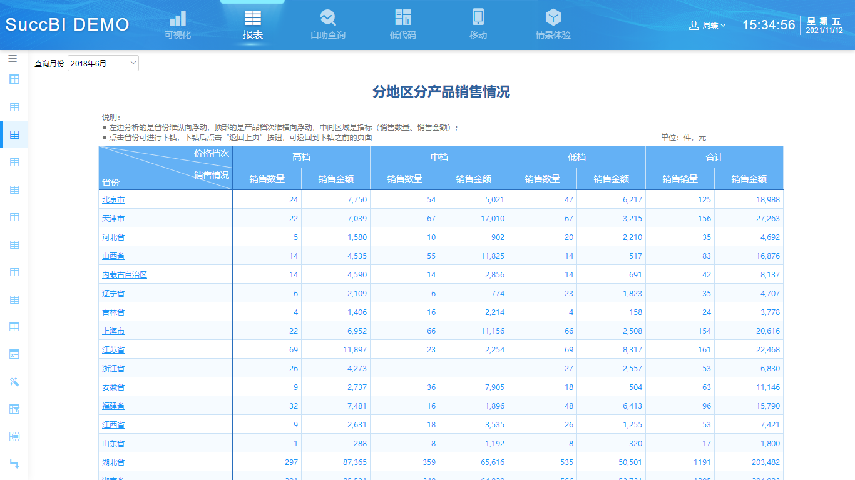Click the report title 分地区分产品销售情况
855x480 pixels.
coord(441,92)
